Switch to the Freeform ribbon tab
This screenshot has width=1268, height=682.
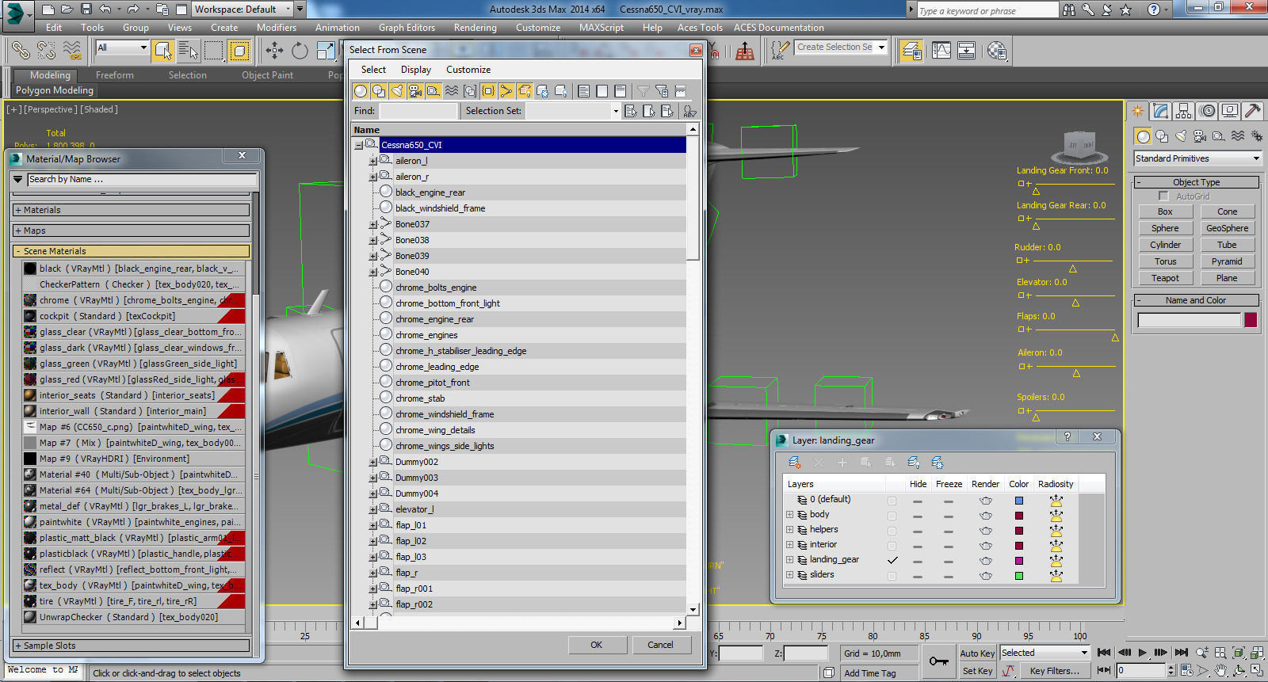[115, 75]
